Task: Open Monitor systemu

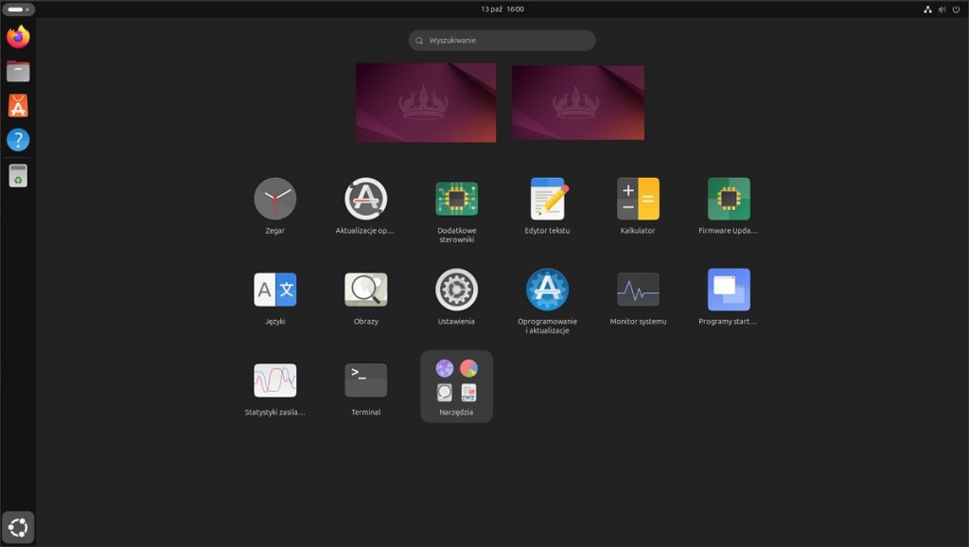Action: coord(638,290)
